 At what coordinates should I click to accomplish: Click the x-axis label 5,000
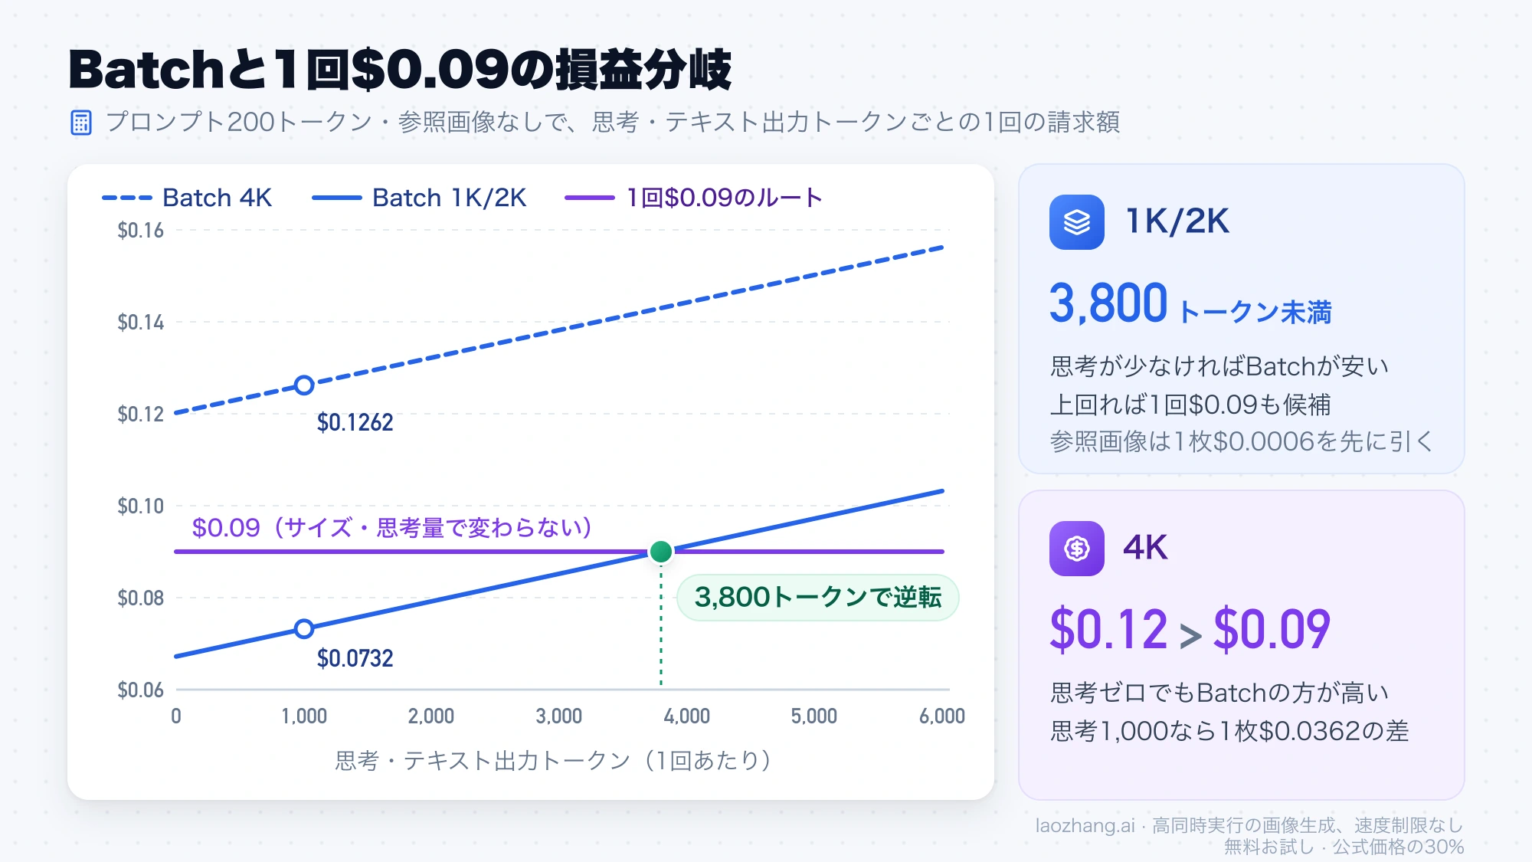pyautogui.click(x=814, y=716)
